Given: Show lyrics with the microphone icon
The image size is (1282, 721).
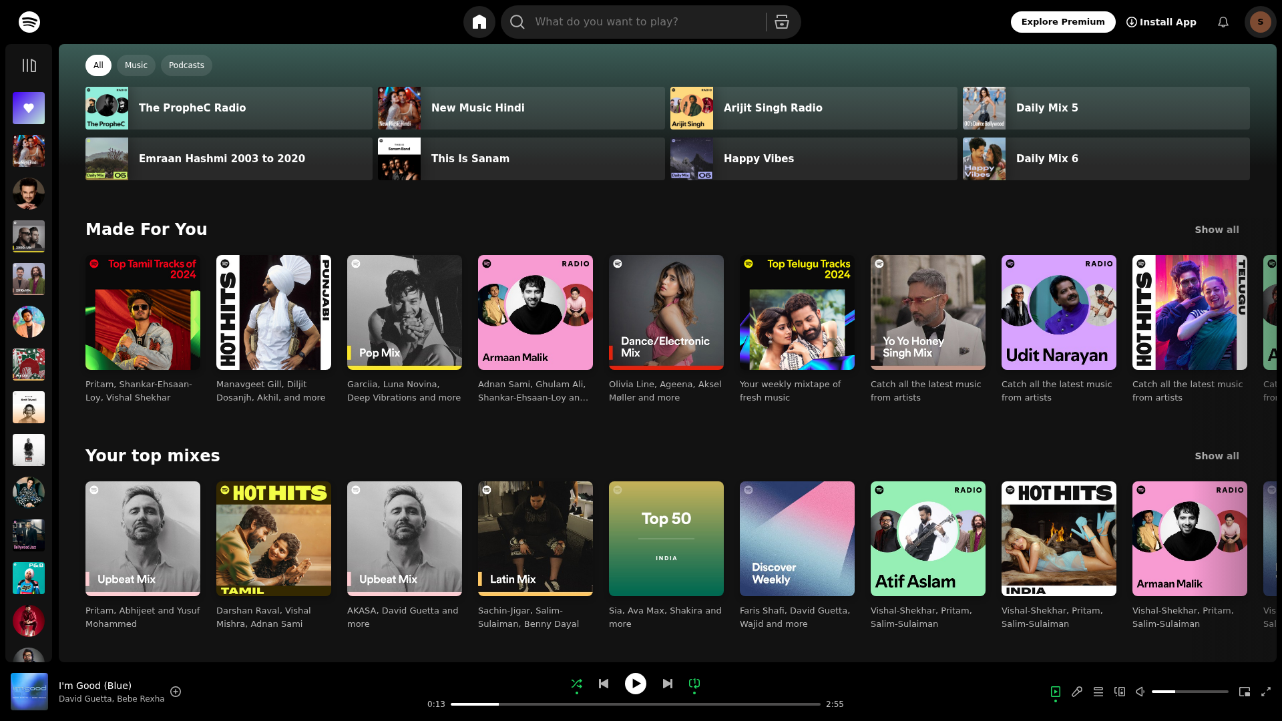Looking at the screenshot, I should point(1077,692).
